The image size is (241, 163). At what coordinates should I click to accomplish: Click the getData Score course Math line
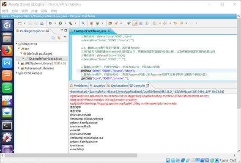pyautogui.click(x=108, y=71)
